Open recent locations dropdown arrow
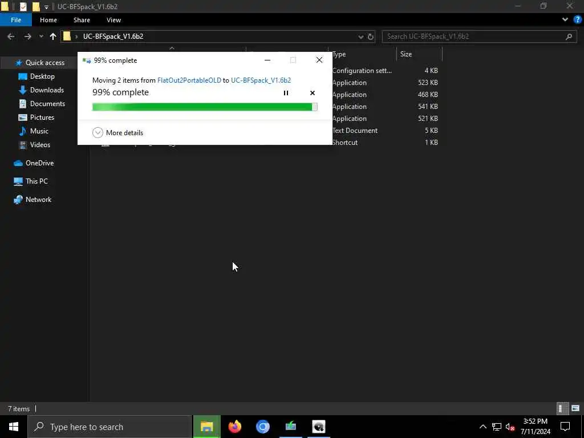Image resolution: width=584 pixels, height=438 pixels. (41, 36)
